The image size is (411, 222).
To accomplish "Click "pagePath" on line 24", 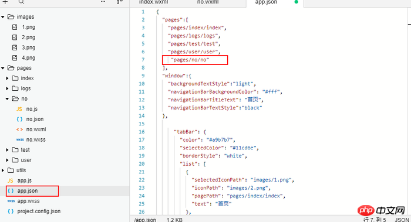I will tap(206, 196).
